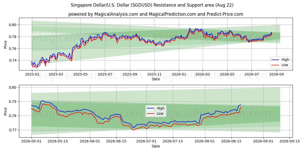Click the 2025-07 tick label
Viewport: 304px width, 152px height.
point(105,74)
